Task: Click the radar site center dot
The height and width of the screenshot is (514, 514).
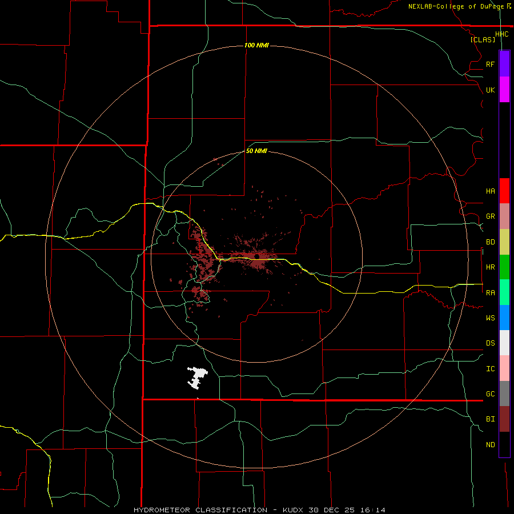Action: 257,256
